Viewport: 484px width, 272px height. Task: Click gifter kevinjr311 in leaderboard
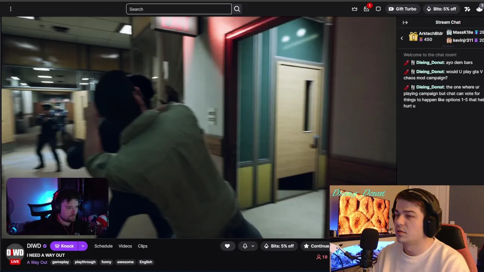tap(463, 40)
